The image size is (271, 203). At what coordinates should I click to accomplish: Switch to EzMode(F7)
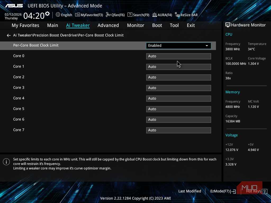220,191
